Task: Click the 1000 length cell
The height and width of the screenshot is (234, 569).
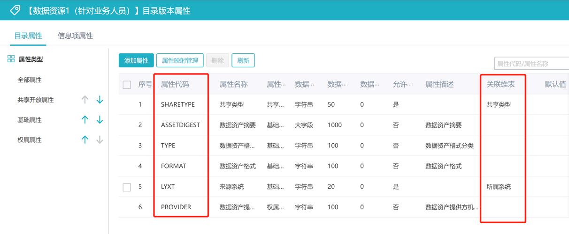Action: click(335, 125)
